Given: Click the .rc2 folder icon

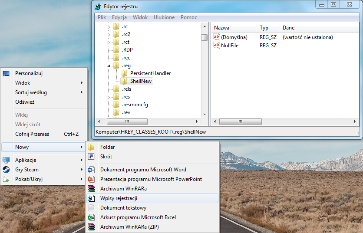Looking at the screenshot, I should coord(116,34).
